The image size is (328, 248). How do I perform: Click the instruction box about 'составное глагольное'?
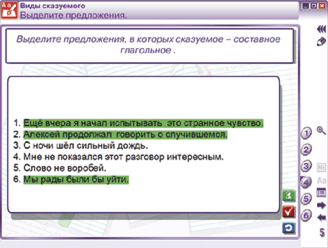click(150, 45)
